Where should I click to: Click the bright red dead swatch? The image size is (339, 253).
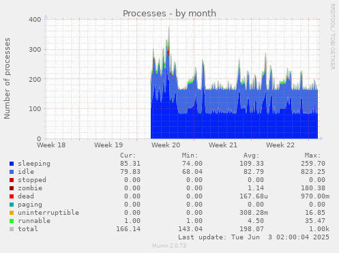click(x=12, y=196)
